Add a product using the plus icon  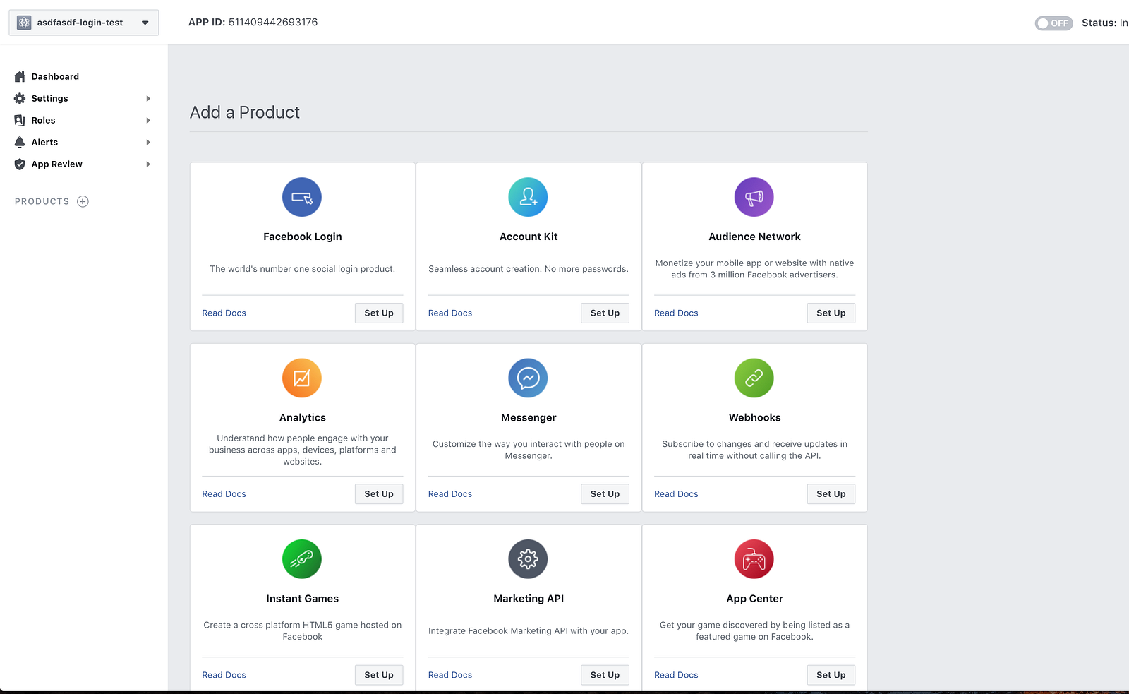pos(83,201)
